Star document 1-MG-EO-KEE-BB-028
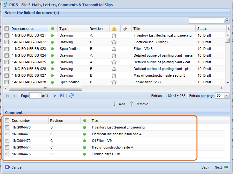This screenshot has width=233, height=174. 114,82
